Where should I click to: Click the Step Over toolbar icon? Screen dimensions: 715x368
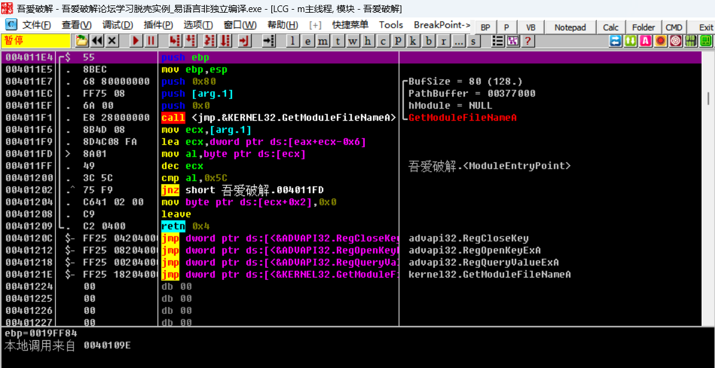pyautogui.click(x=191, y=40)
